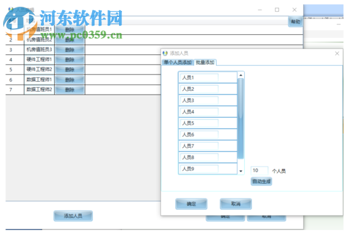The height and width of the screenshot is (238, 349).
Task: Open 帮助 in the personnel editor window
Action: click(x=295, y=22)
